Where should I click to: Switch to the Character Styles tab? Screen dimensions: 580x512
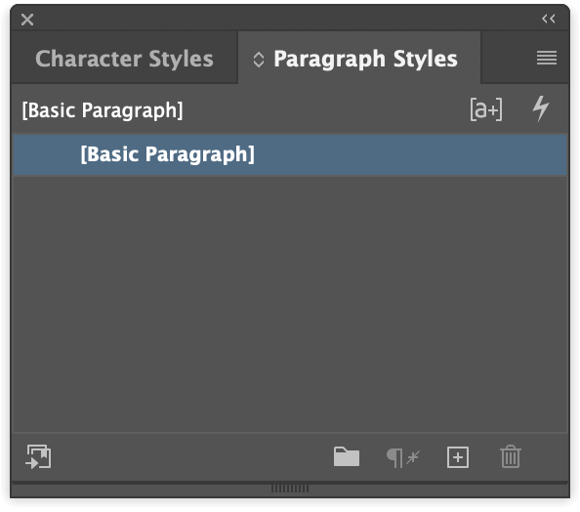pos(124,59)
